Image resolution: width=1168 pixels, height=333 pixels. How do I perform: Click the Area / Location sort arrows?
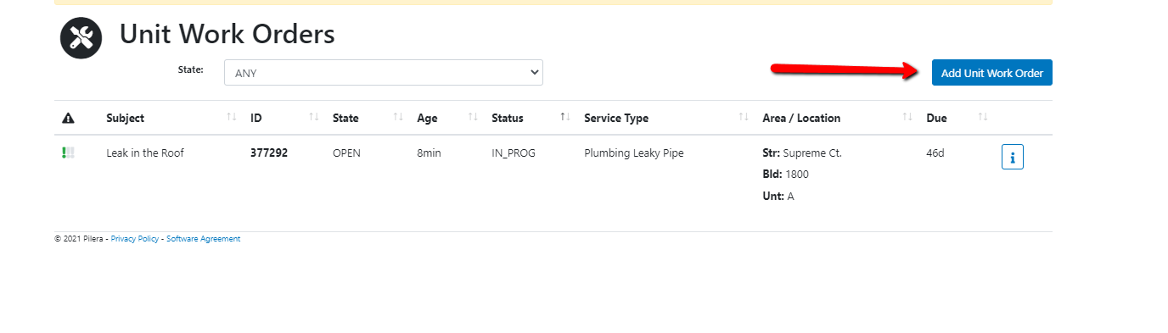click(907, 118)
